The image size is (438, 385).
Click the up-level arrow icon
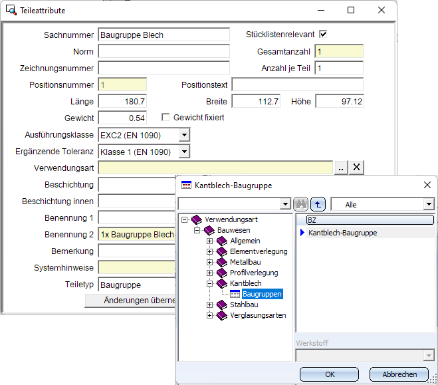[x=318, y=204]
